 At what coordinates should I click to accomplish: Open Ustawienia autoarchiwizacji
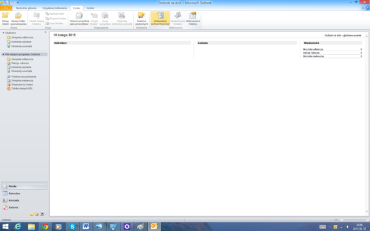pyautogui.click(x=160, y=18)
